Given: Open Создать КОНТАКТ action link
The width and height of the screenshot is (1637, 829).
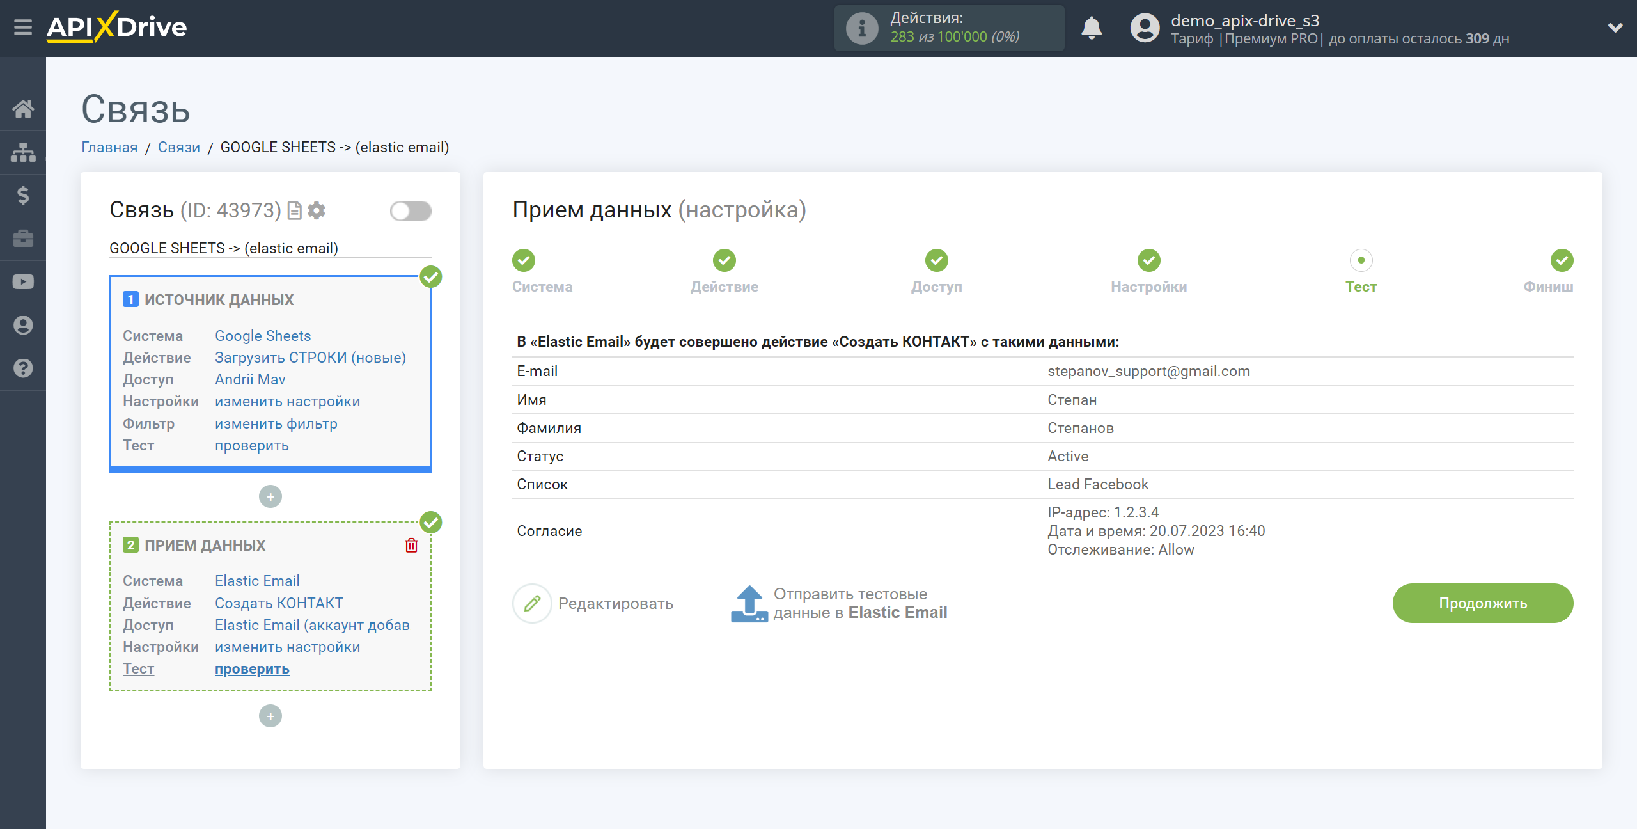Looking at the screenshot, I should coord(279,603).
